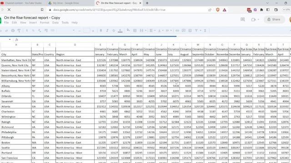Click the insert link icon
291x163 pixels.
point(177,30)
